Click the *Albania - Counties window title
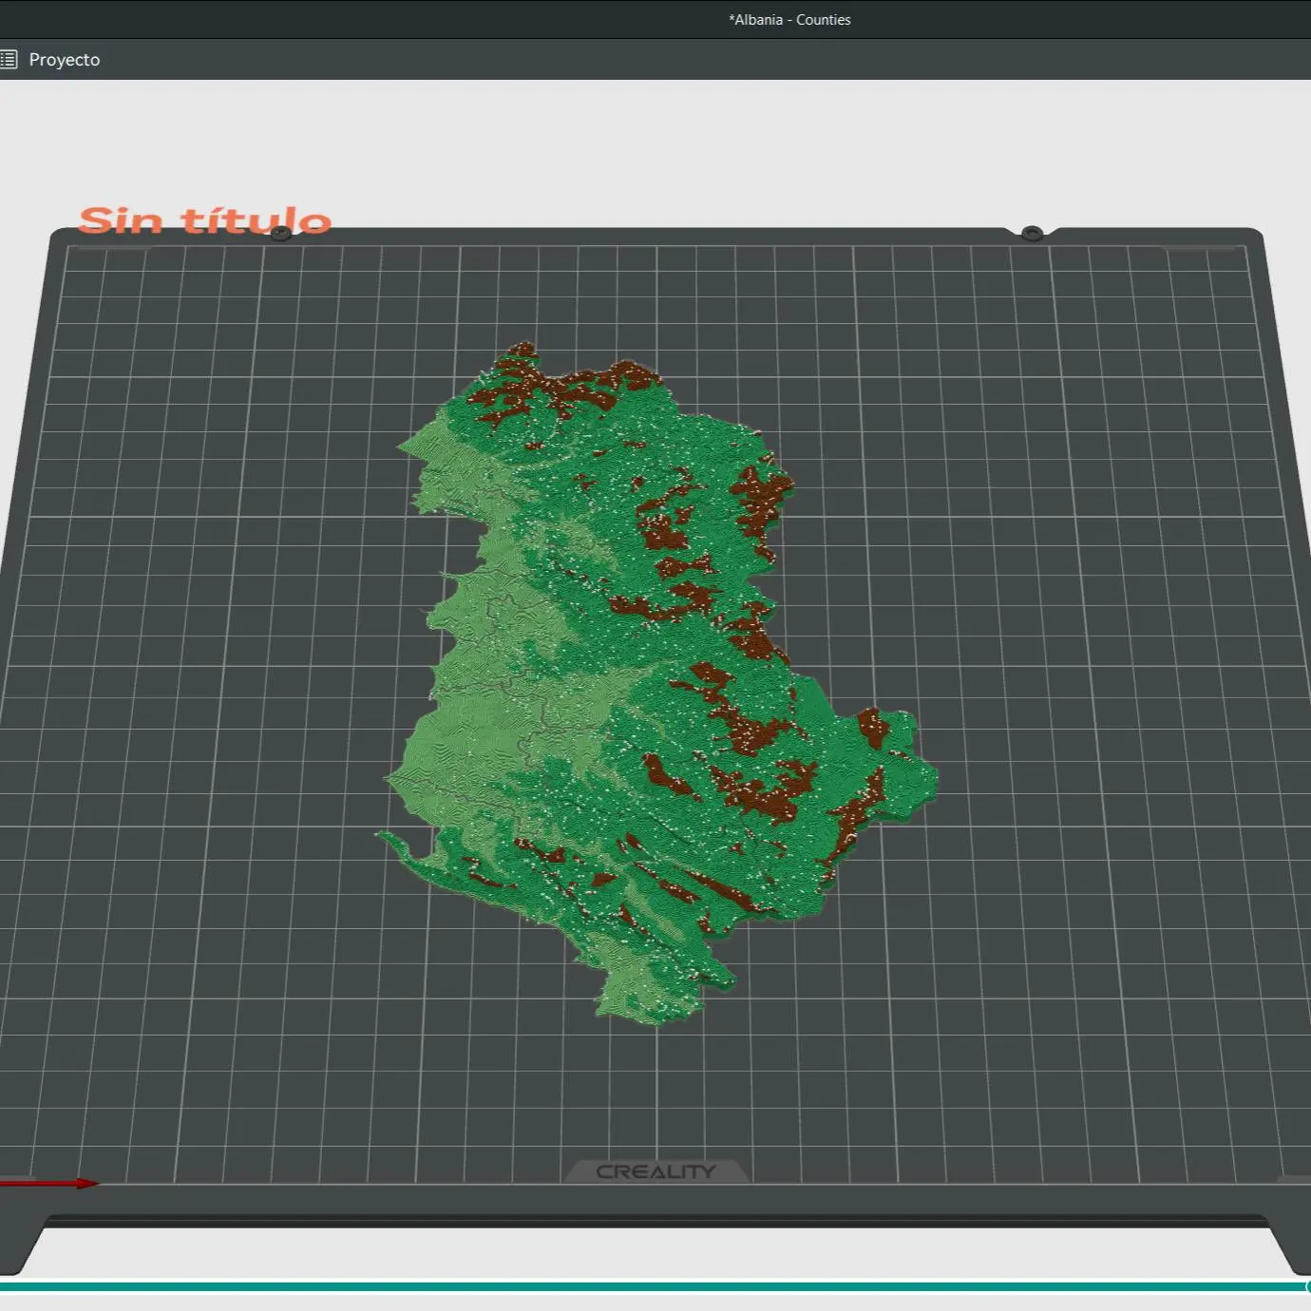Viewport: 1311px width, 1311px height. (x=789, y=20)
